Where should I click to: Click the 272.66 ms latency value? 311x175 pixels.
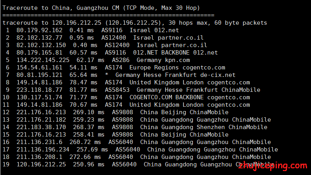click(x=85, y=157)
